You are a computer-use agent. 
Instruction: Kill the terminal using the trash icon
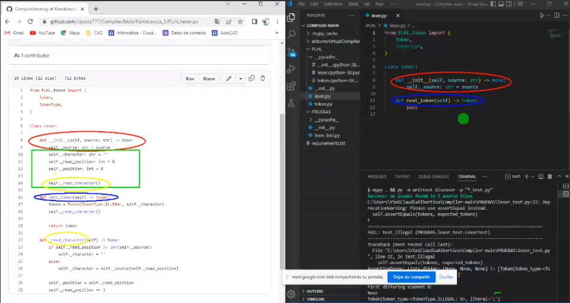click(x=550, y=176)
